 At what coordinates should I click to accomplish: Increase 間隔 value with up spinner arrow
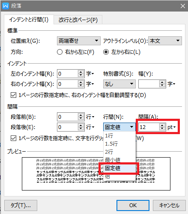tap(162, 125)
